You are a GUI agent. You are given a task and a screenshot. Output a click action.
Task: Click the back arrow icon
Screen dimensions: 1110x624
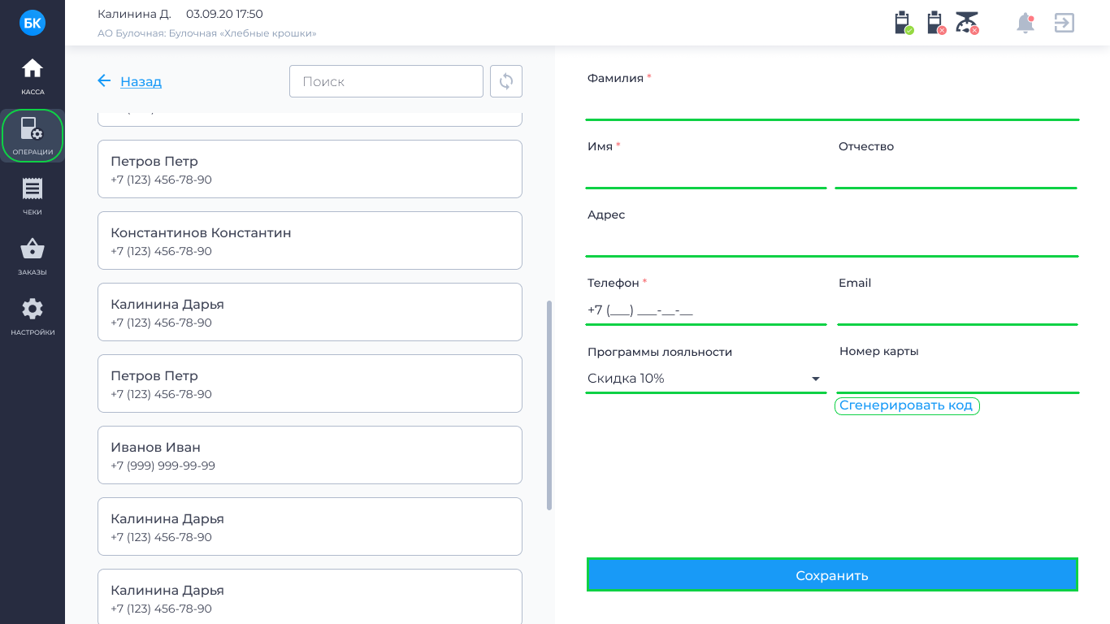[104, 81]
